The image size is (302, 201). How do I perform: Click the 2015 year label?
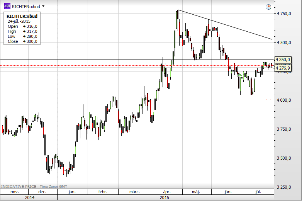tap(164, 198)
